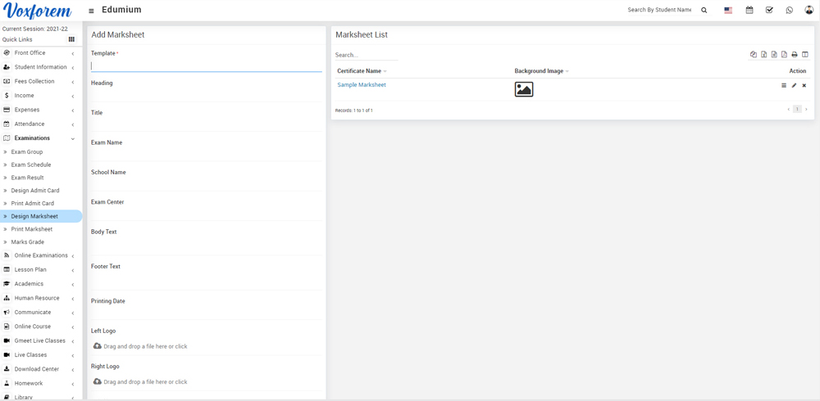Screen dimensions: 820x401
Task: Copy the marksheet table using the copy icon
Action: tap(754, 55)
